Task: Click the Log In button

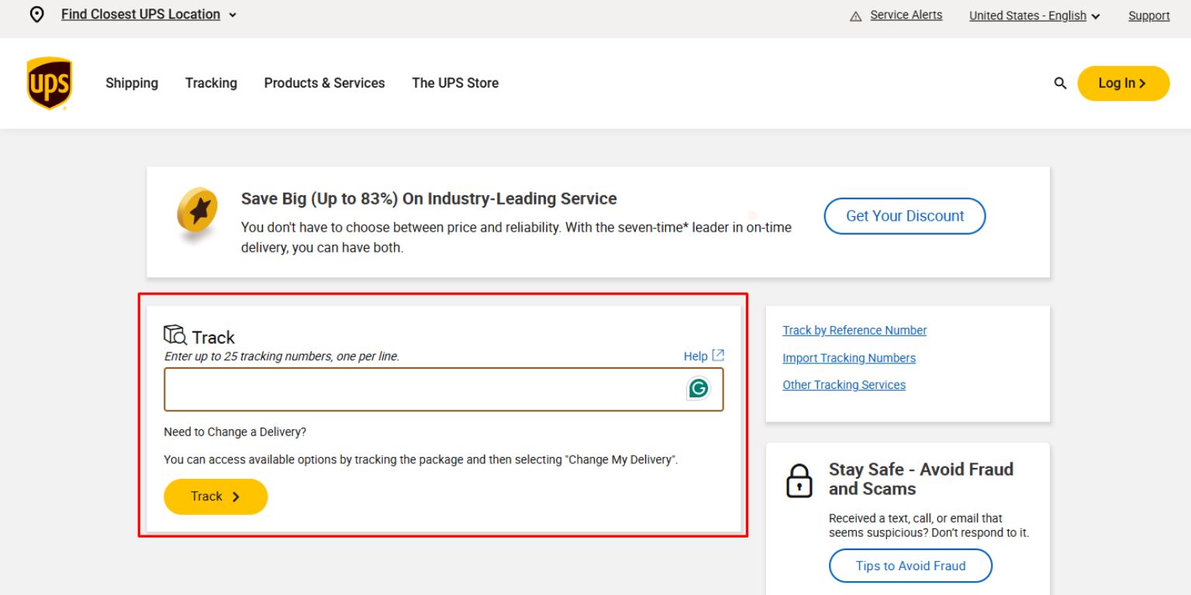Action: [1124, 83]
